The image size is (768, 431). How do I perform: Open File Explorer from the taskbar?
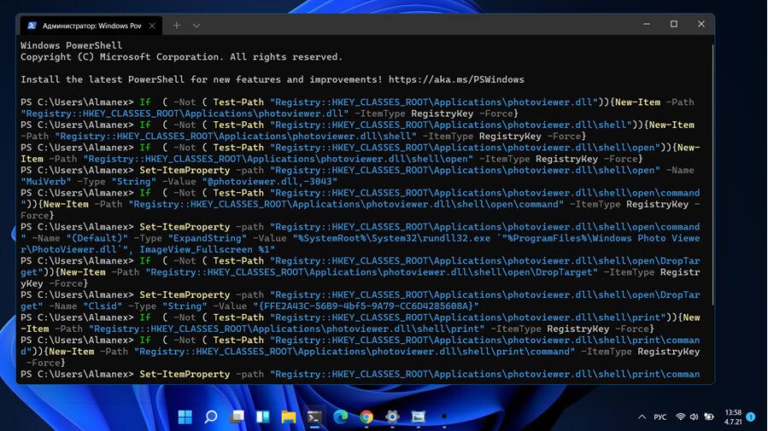coord(289,416)
